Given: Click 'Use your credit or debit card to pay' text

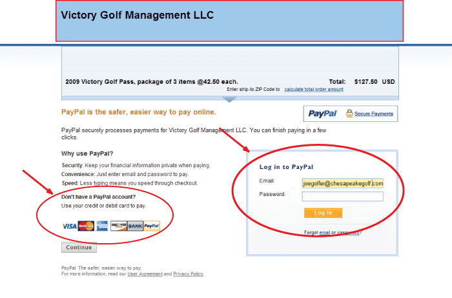Looking at the screenshot, I should tap(104, 206).
